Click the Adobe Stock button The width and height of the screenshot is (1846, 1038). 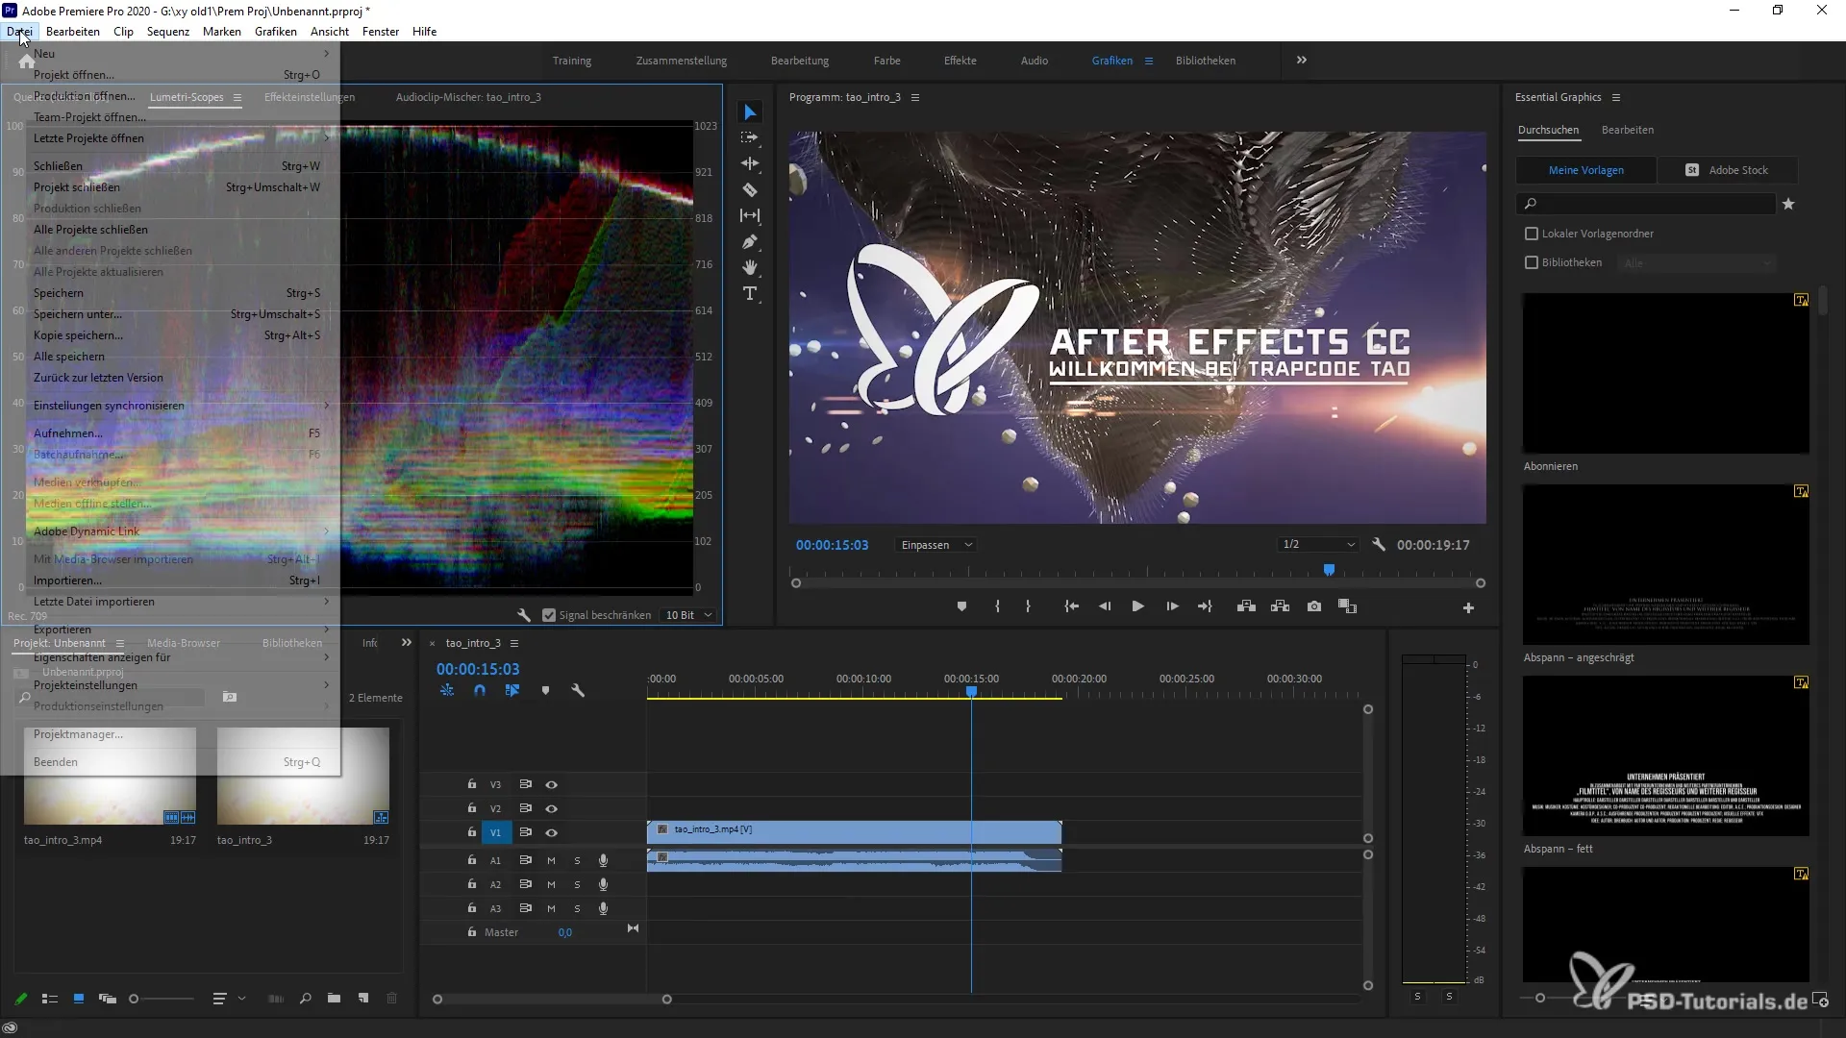(x=1728, y=170)
